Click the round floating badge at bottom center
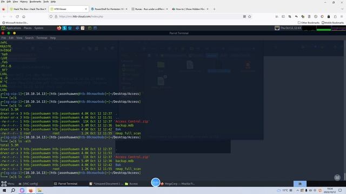The height and width of the screenshot is (194, 346). point(155,182)
